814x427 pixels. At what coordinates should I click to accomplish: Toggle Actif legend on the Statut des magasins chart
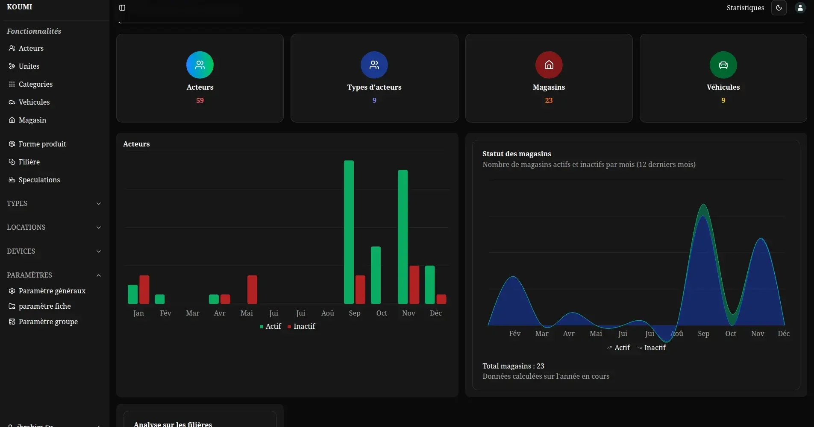(x=619, y=348)
